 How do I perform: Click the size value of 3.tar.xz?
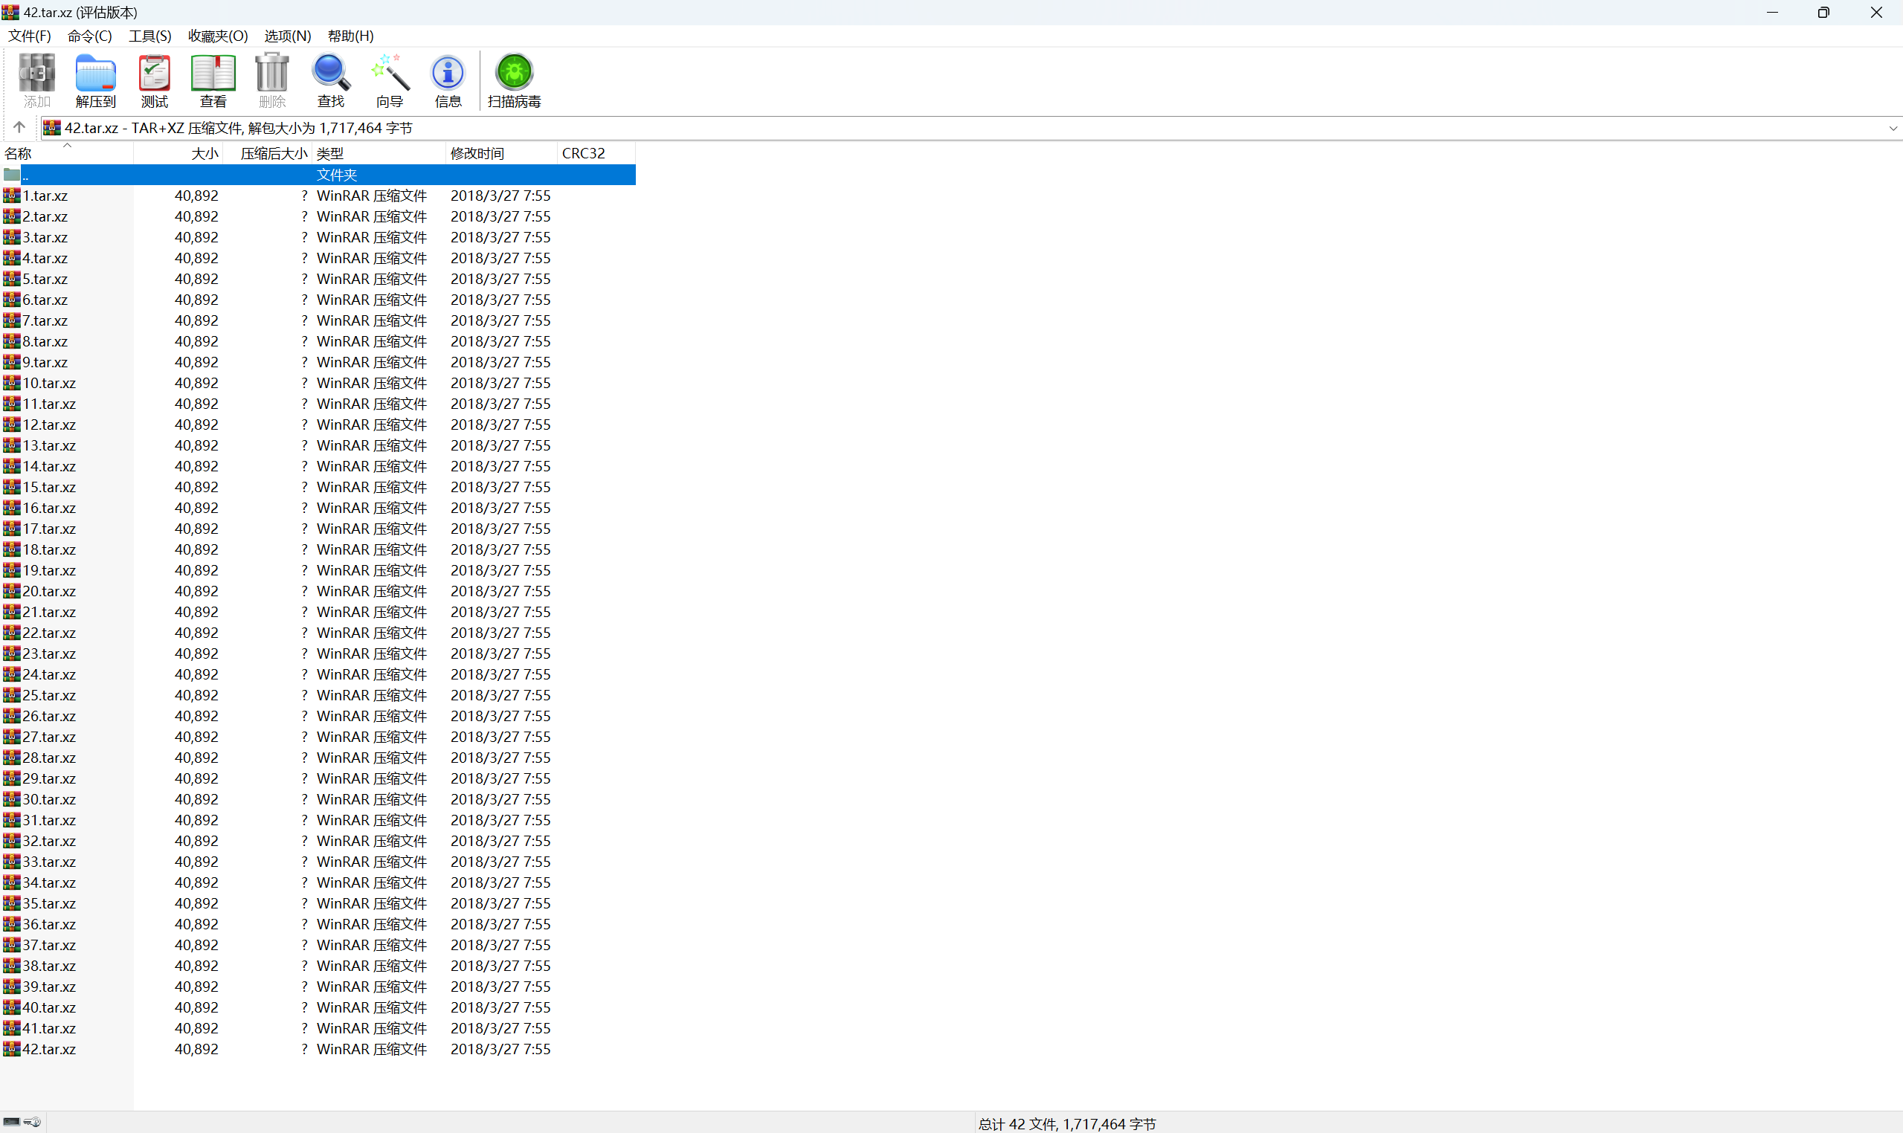pos(196,237)
